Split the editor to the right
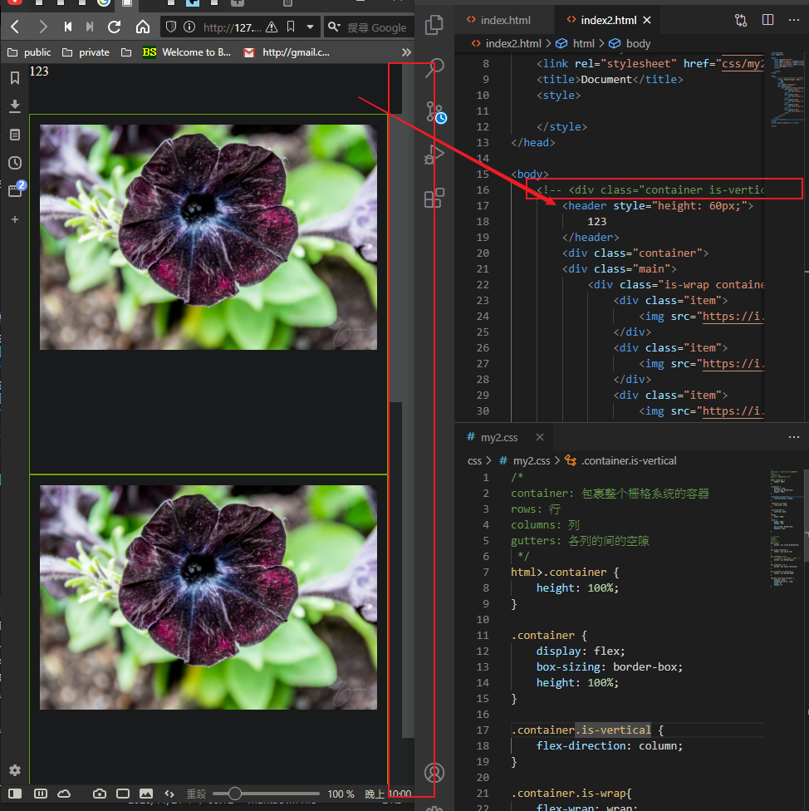 767,20
